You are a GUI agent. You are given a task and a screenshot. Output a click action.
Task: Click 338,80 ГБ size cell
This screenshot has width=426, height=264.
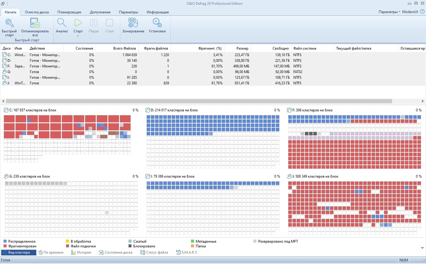point(241,61)
